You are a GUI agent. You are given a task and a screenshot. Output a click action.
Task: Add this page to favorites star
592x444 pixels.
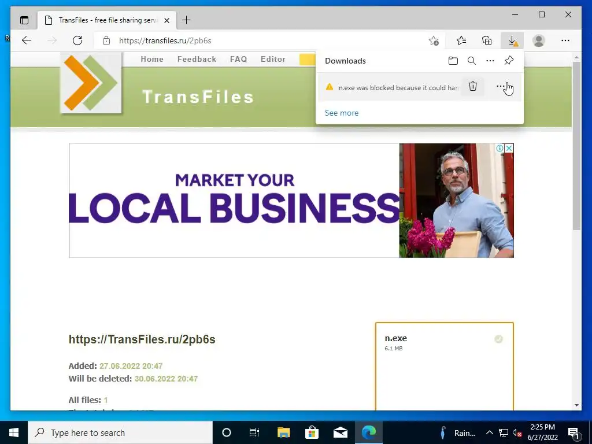[434, 40]
